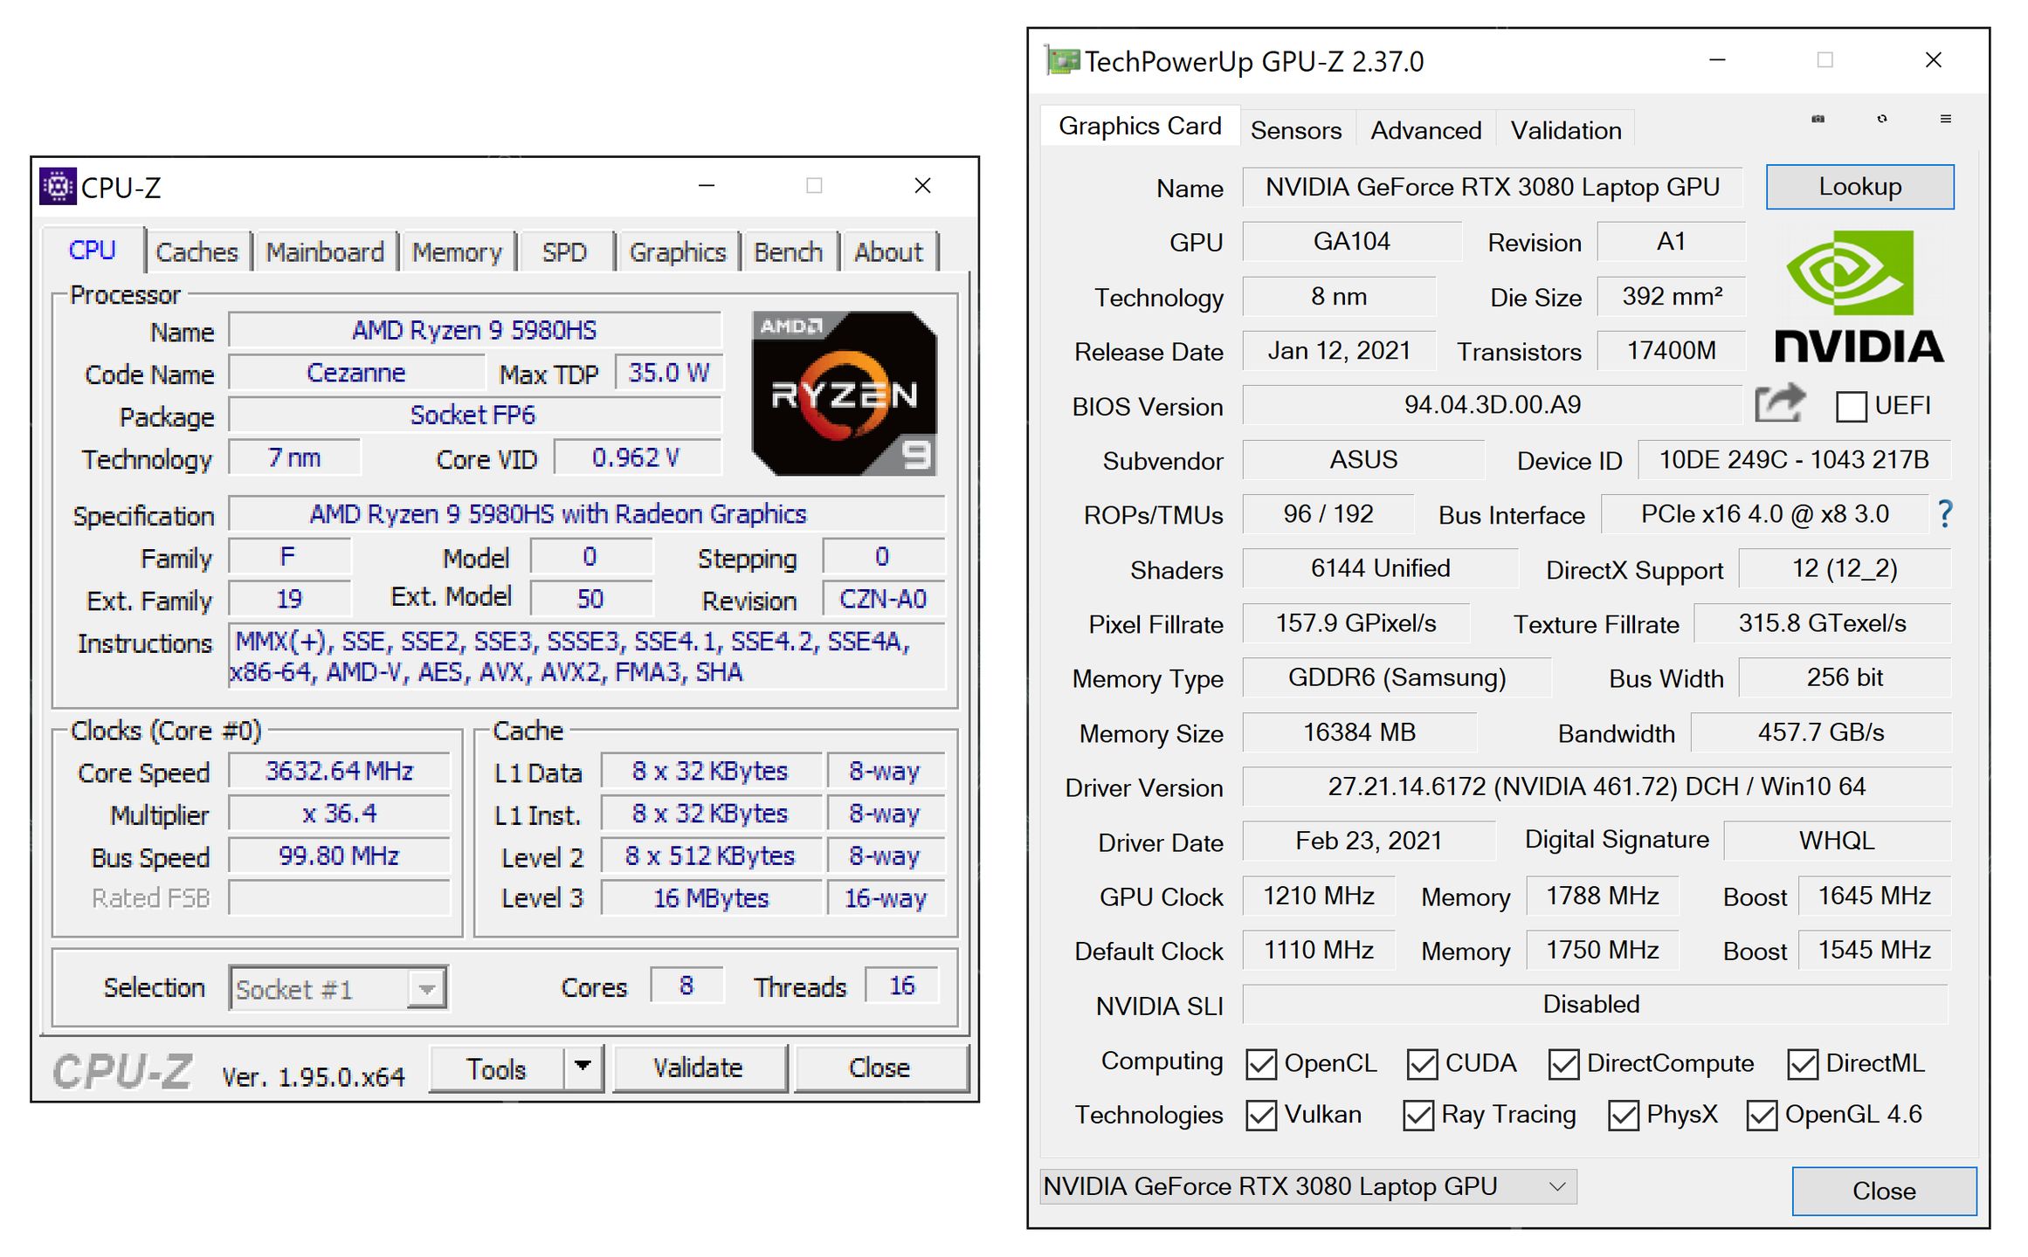2028x1257 pixels.
Task: Click the Level 3 cache value 16 MBytes
Action: click(712, 898)
